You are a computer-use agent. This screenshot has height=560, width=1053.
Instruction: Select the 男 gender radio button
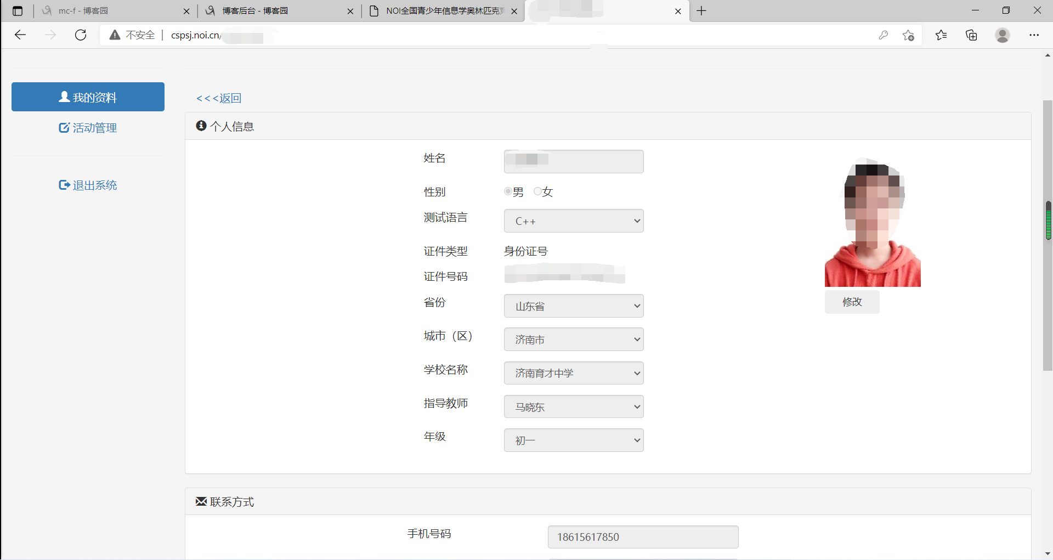[508, 191]
